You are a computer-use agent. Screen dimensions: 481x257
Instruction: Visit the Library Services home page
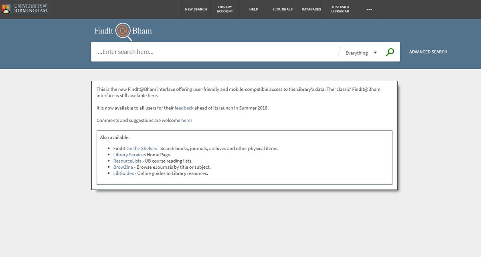click(129, 154)
